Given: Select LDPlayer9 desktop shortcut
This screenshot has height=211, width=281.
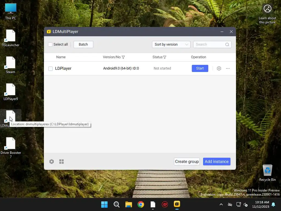Looking at the screenshot, I should (x=11, y=92).
